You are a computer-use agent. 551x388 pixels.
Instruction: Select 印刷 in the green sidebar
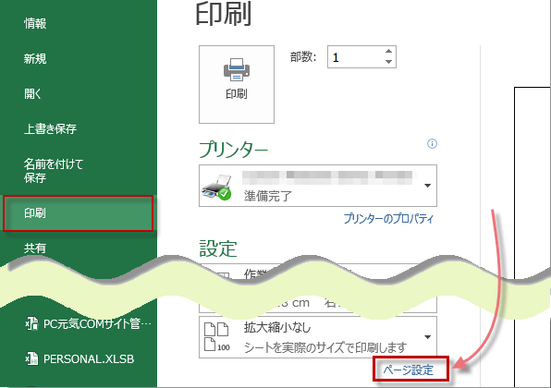(x=78, y=213)
